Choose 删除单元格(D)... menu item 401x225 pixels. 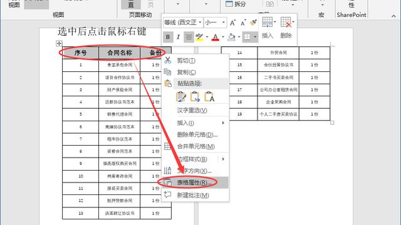pyautogui.click(x=195, y=134)
